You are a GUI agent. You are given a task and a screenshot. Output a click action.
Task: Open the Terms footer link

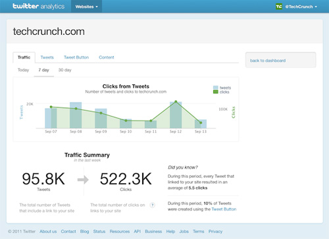199,231
